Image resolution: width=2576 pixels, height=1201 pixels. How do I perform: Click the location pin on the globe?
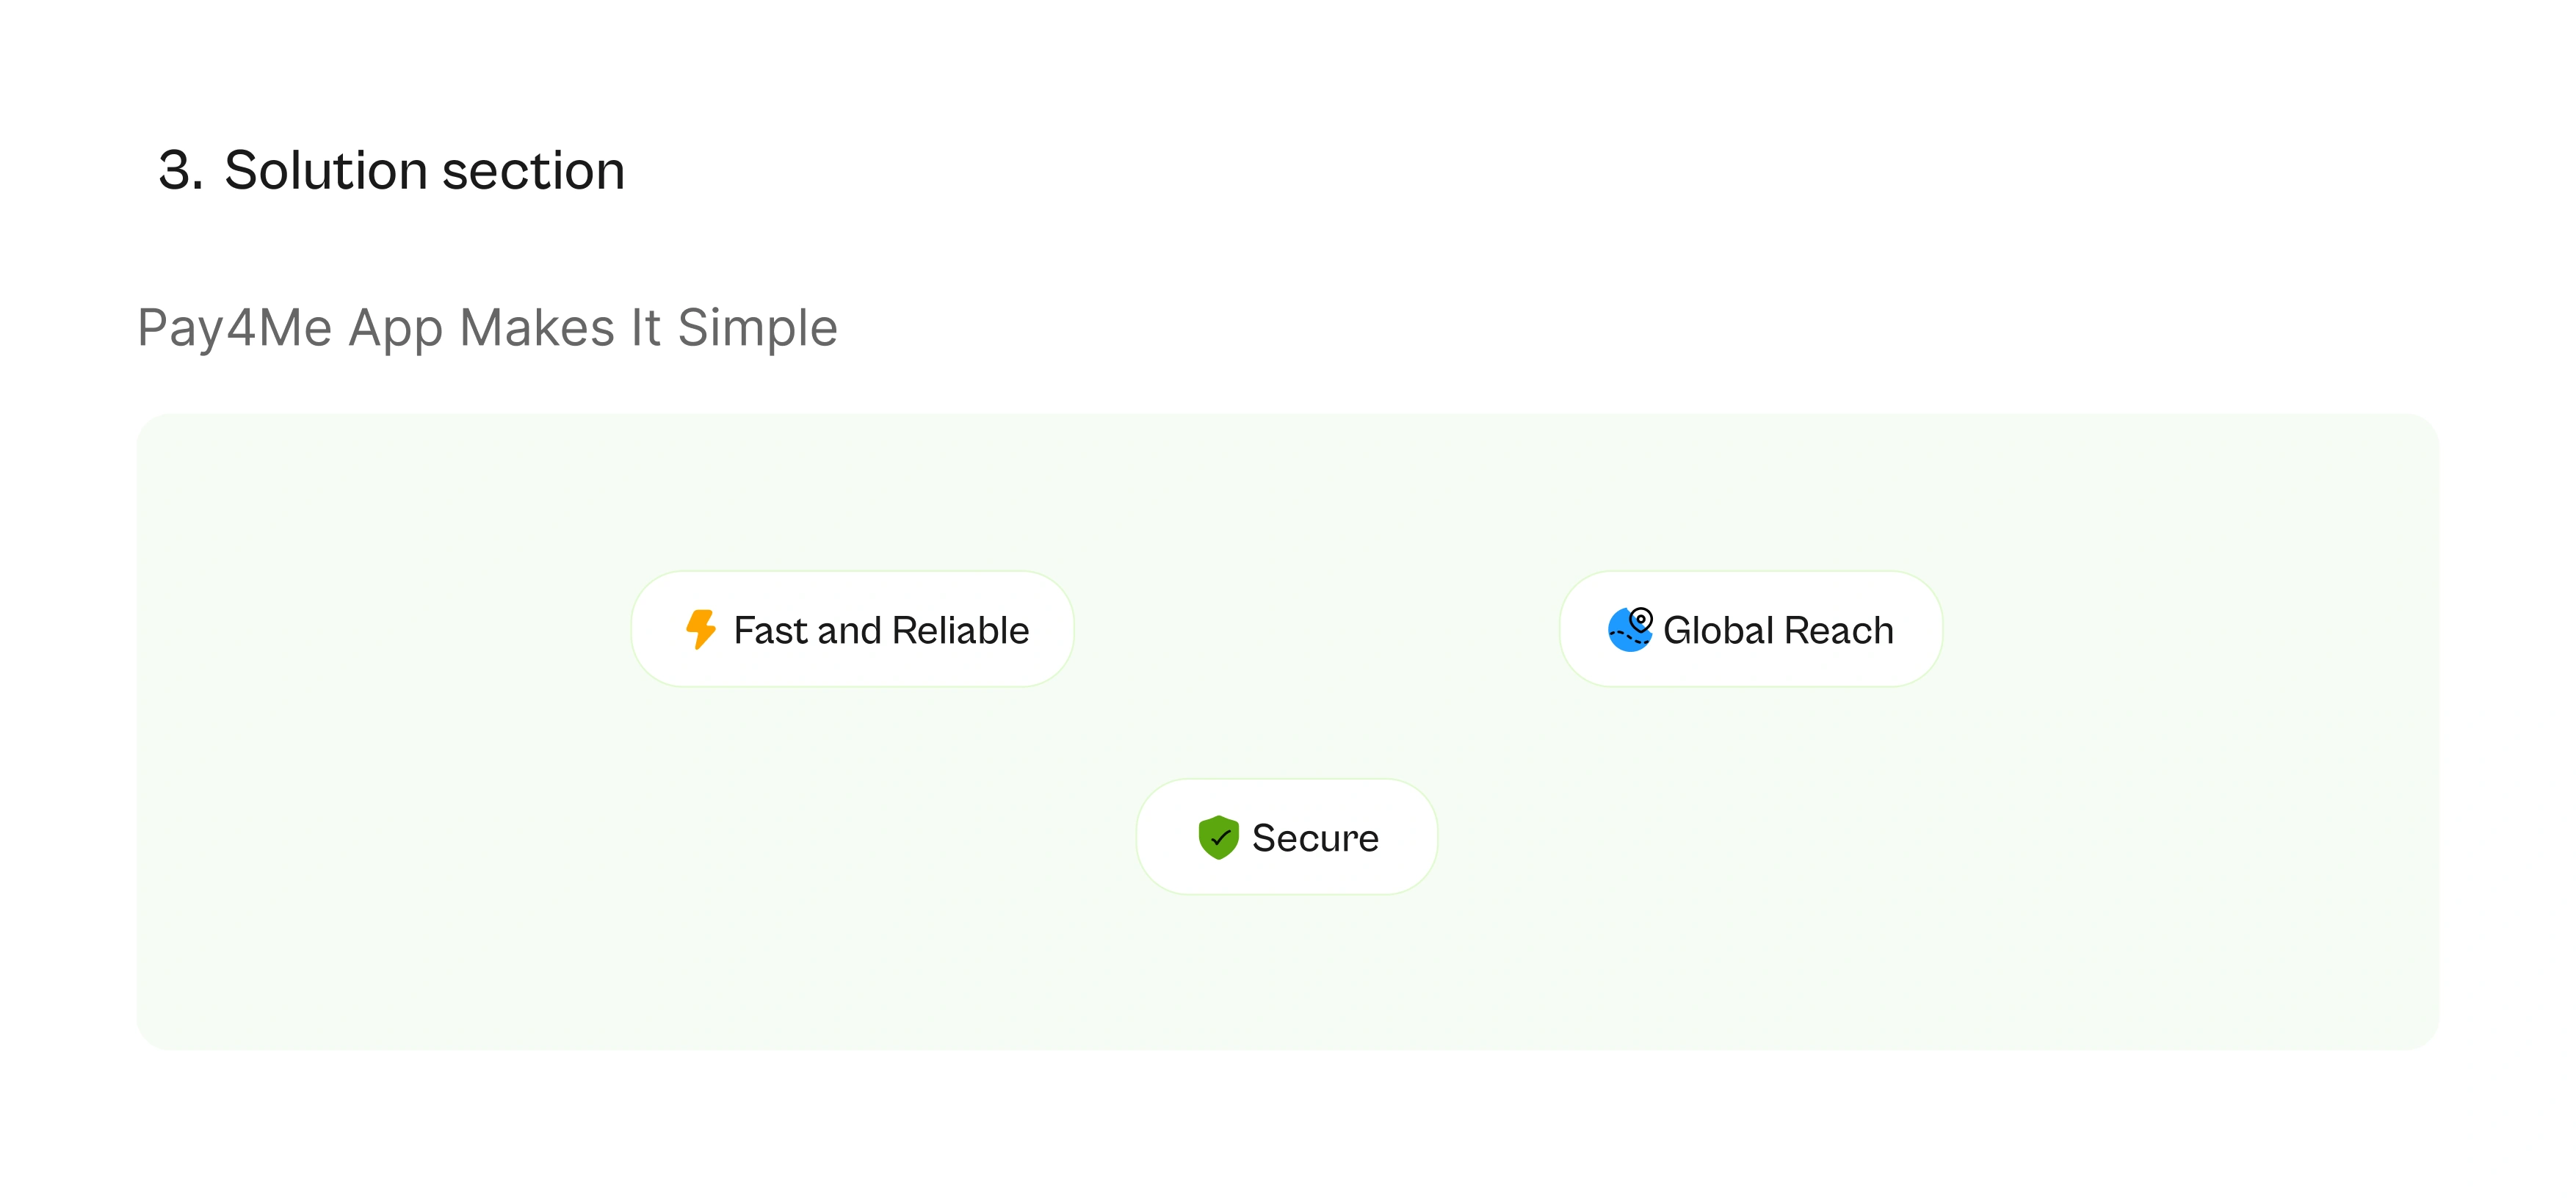pos(1641,620)
